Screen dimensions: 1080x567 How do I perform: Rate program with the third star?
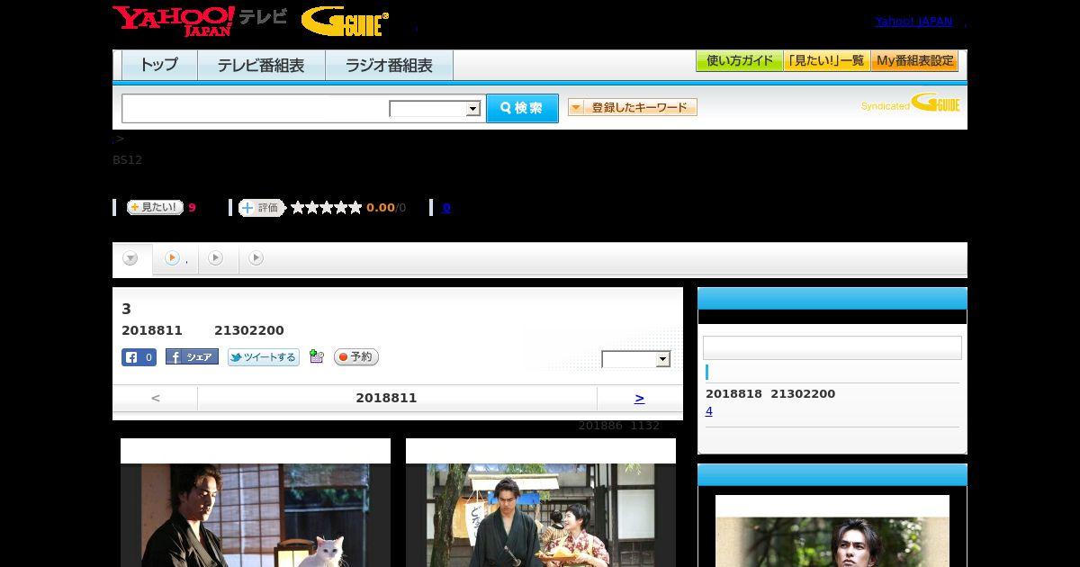pyautogui.click(x=327, y=208)
